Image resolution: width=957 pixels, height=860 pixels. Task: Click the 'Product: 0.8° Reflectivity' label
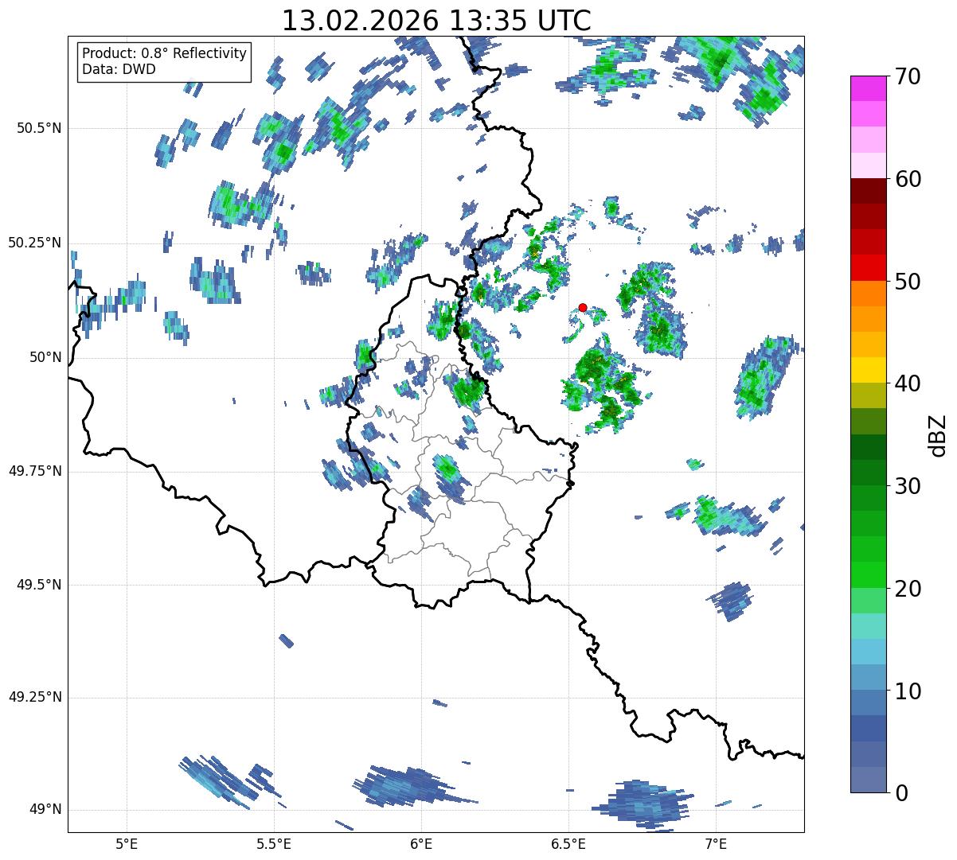click(x=165, y=53)
